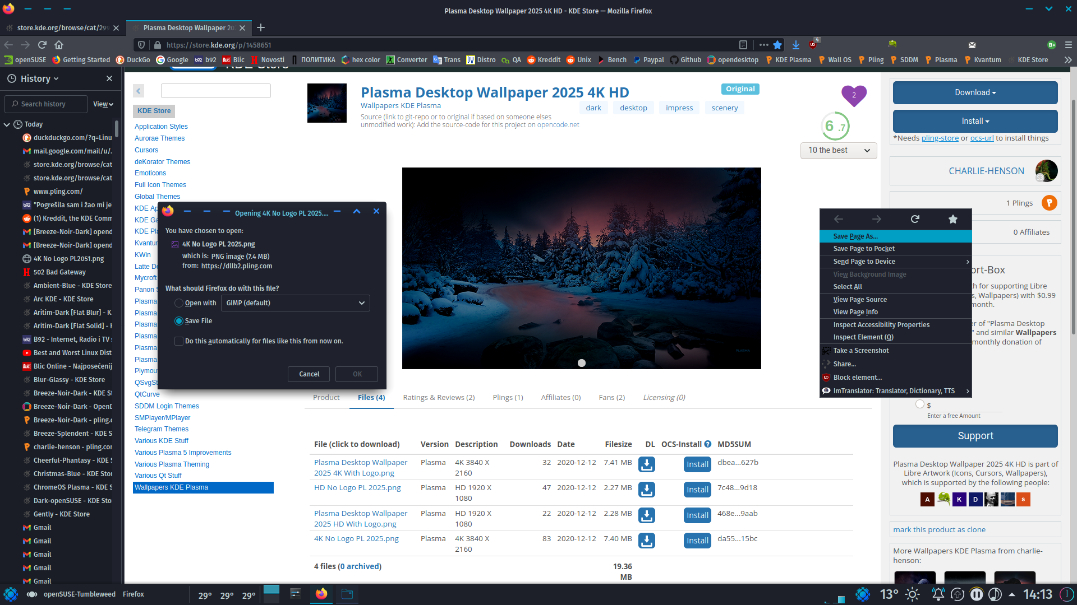The width and height of the screenshot is (1077, 605).
Task: Open the GIMP (default) application dropdown
Action: pyautogui.click(x=296, y=303)
